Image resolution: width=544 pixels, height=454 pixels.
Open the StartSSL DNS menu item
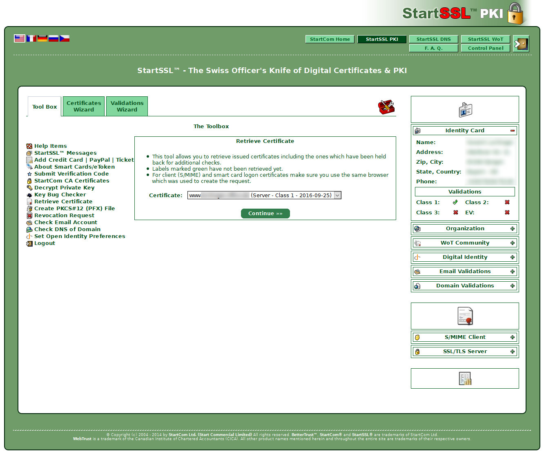coord(434,39)
